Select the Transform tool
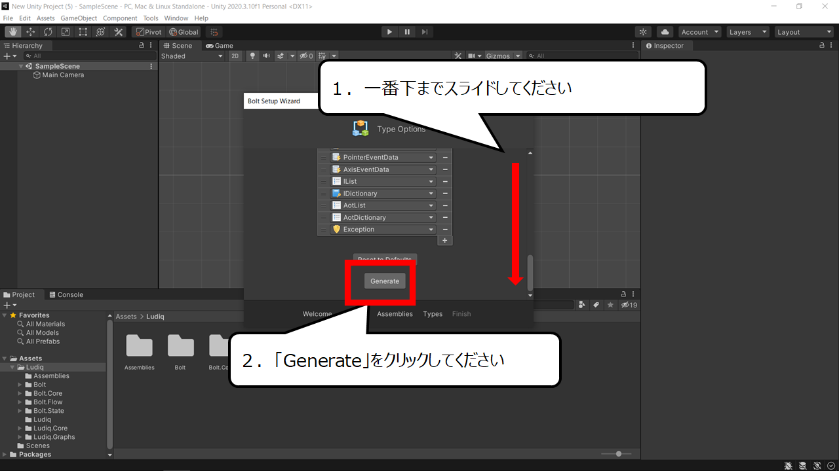 coord(101,32)
